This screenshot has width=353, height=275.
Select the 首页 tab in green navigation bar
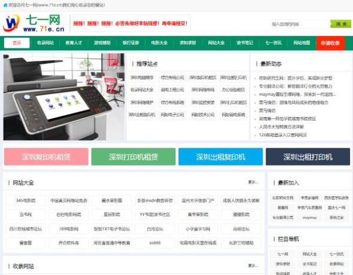(x=17, y=42)
